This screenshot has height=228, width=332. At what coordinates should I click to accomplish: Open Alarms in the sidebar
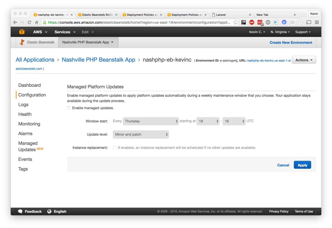(x=25, y=134)
